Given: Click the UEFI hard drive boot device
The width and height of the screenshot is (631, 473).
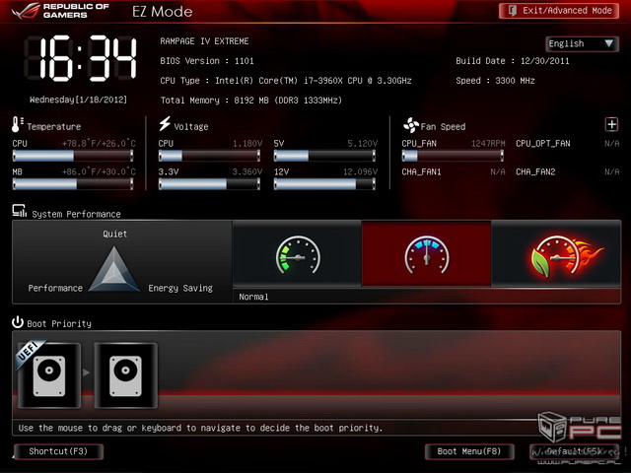Looking at the screenshot, I should click(49, 374).
